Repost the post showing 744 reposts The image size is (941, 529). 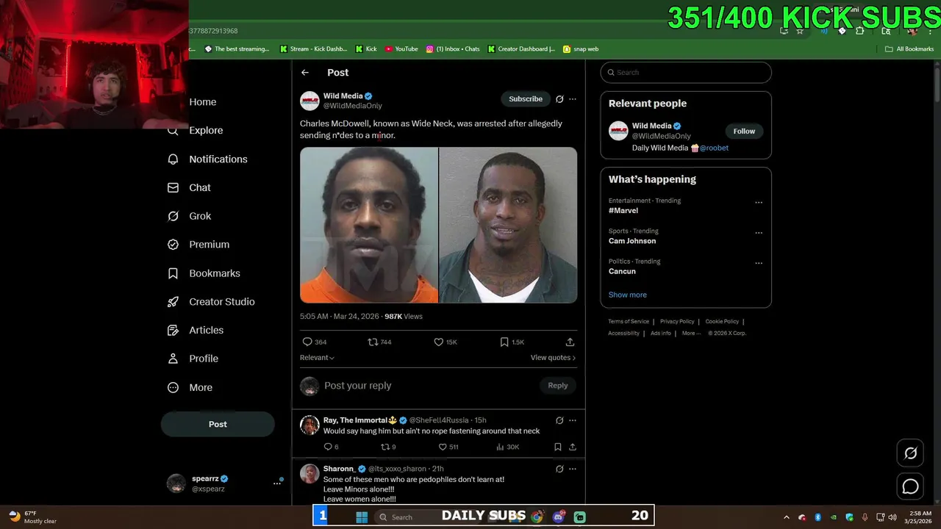[x=379, y=342]
